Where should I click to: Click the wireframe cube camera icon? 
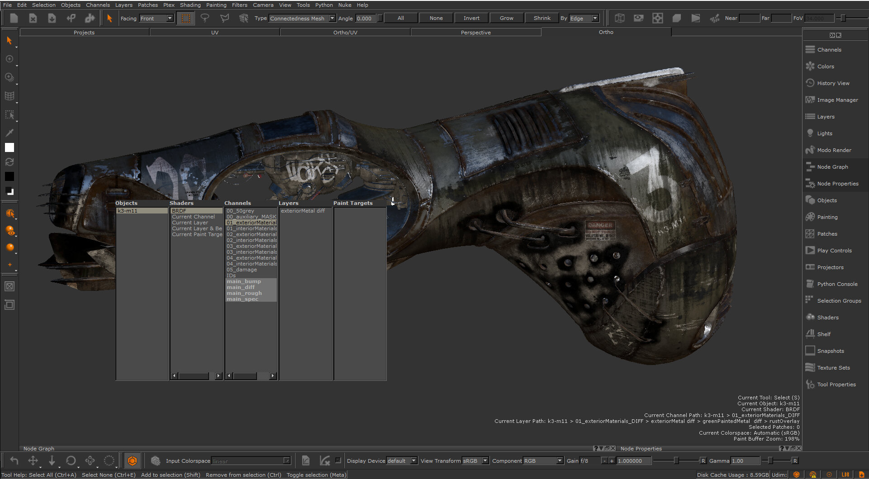click(619, 18)
